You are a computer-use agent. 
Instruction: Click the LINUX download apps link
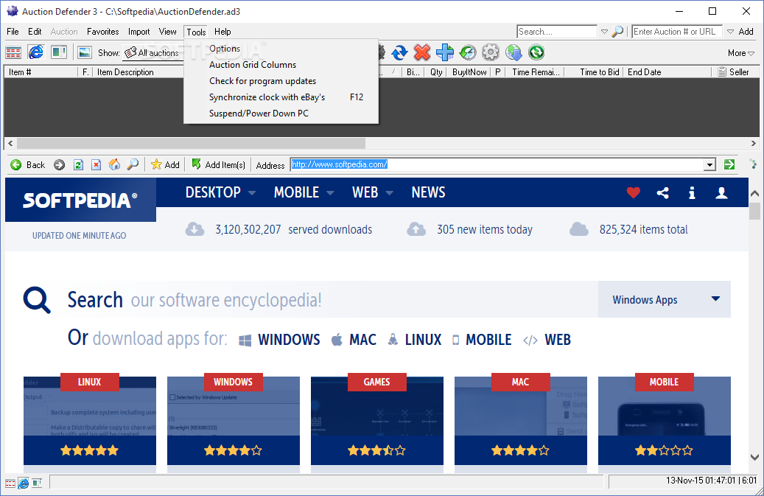[x=415, y=340]
